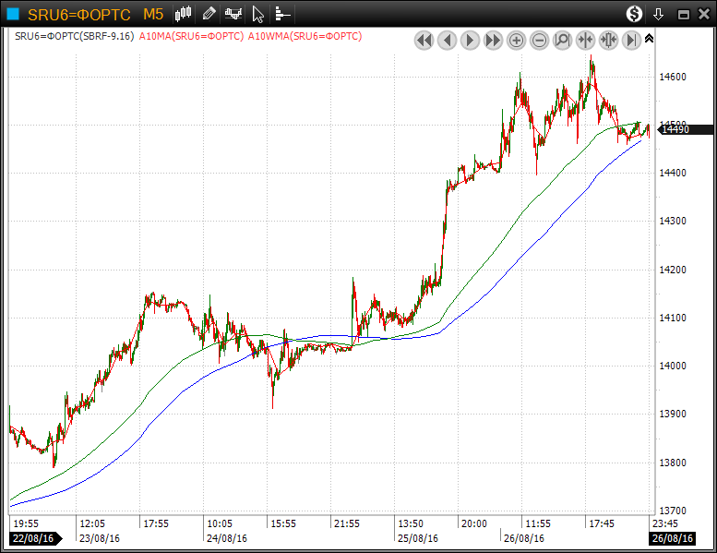The width and height of the screenshot is (717, 553).
Task: Compress the chart horizontally
Action: click(x=585, y=40)
